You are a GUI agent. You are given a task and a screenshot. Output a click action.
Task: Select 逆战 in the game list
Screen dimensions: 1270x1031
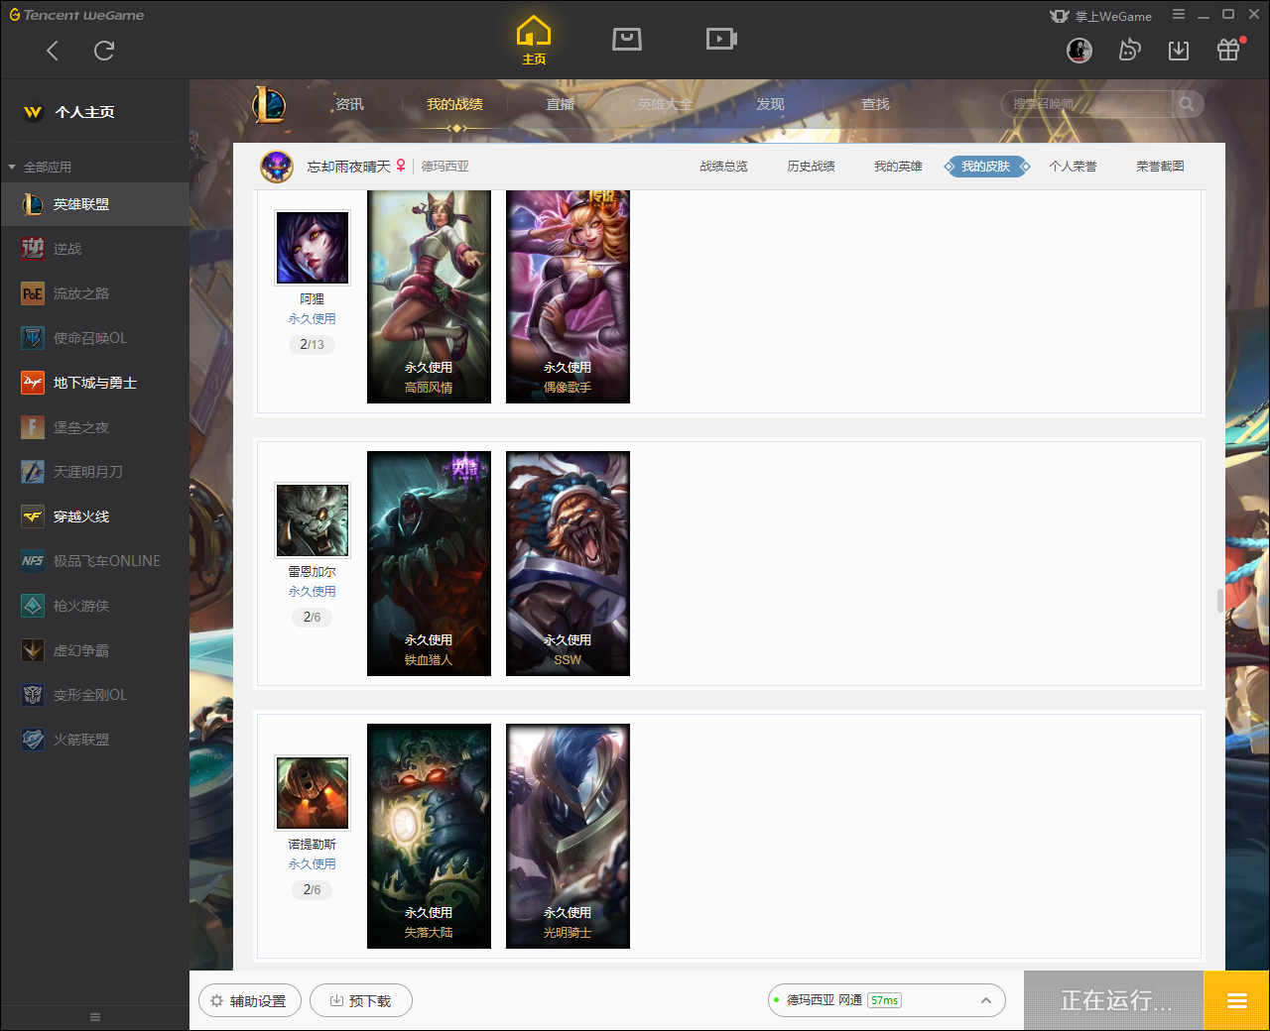94,249
